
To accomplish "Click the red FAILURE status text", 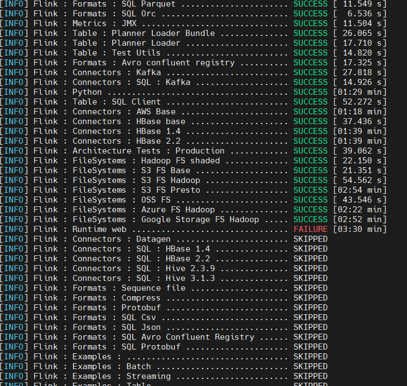I will point(310,229).
